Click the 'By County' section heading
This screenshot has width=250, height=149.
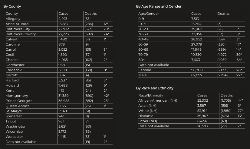[x=12, y=6]
